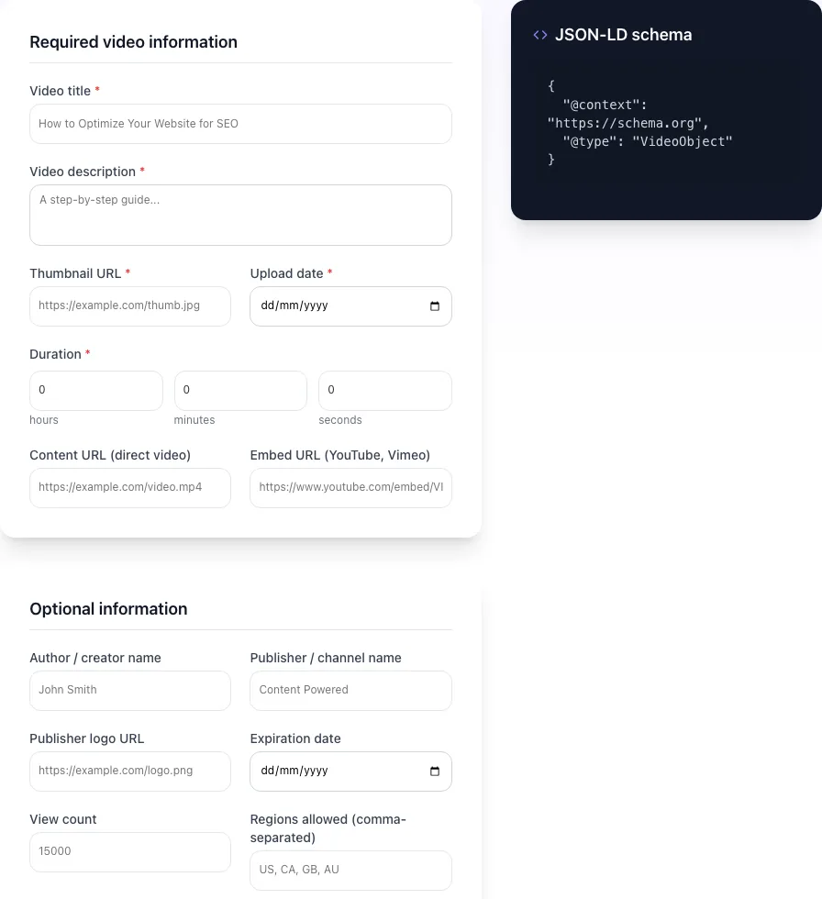Click the "Content URL (direct video)" label
822x899 pixels.
[110, 455]
